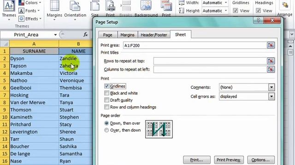The width and height of the screenshot is (295, 165).
Task: Click the insert function fx icon
Action: pos(86,35)
